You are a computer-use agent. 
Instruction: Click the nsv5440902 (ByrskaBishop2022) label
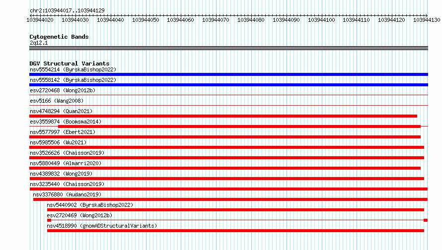coord(90,205)
